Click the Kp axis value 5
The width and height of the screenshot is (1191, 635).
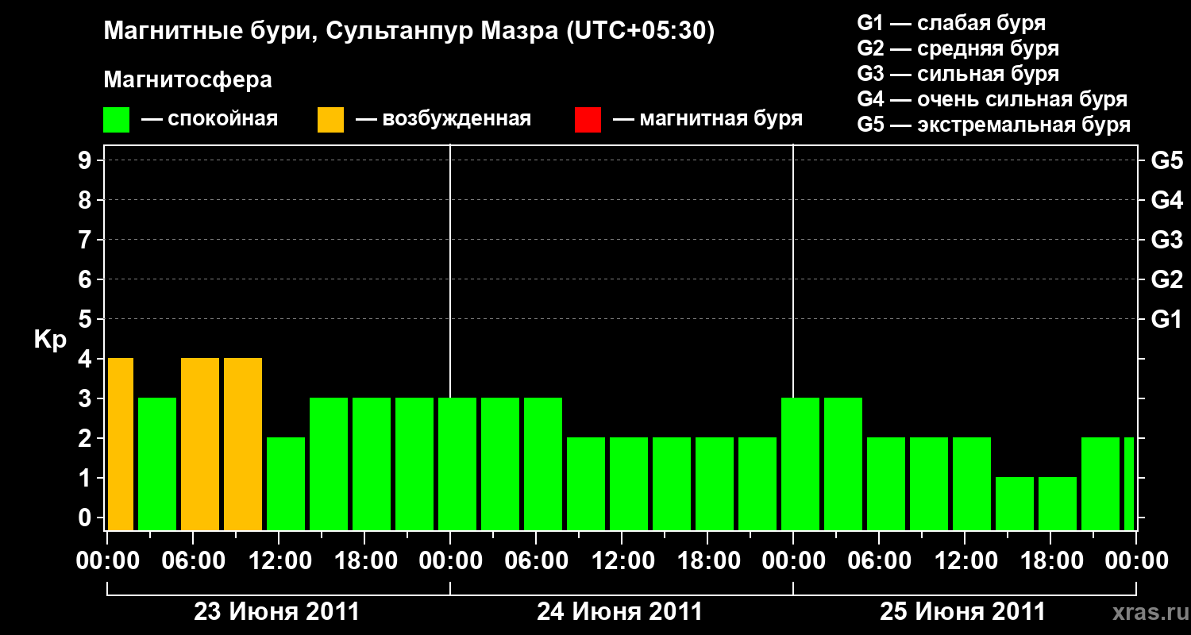[86, 319]
